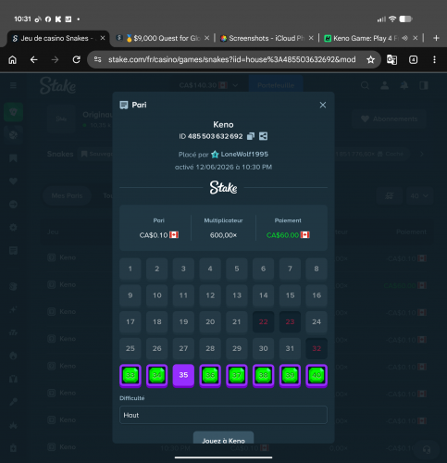Navigate forward in browser

coord(55,59)
